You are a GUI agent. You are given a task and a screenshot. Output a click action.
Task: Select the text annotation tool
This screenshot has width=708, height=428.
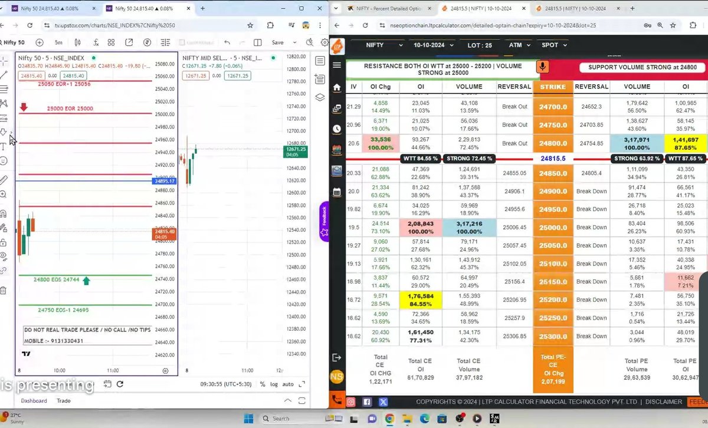coord(5,147)
